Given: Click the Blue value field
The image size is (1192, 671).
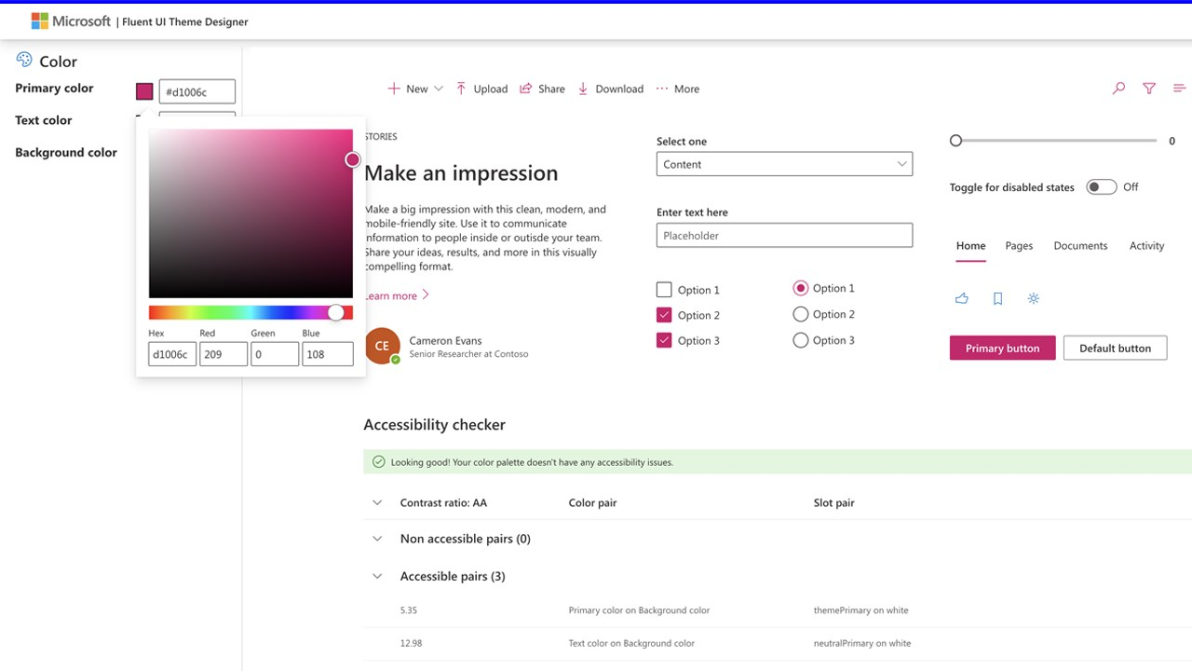Looking at the screenshot, I should pos(328,354).
